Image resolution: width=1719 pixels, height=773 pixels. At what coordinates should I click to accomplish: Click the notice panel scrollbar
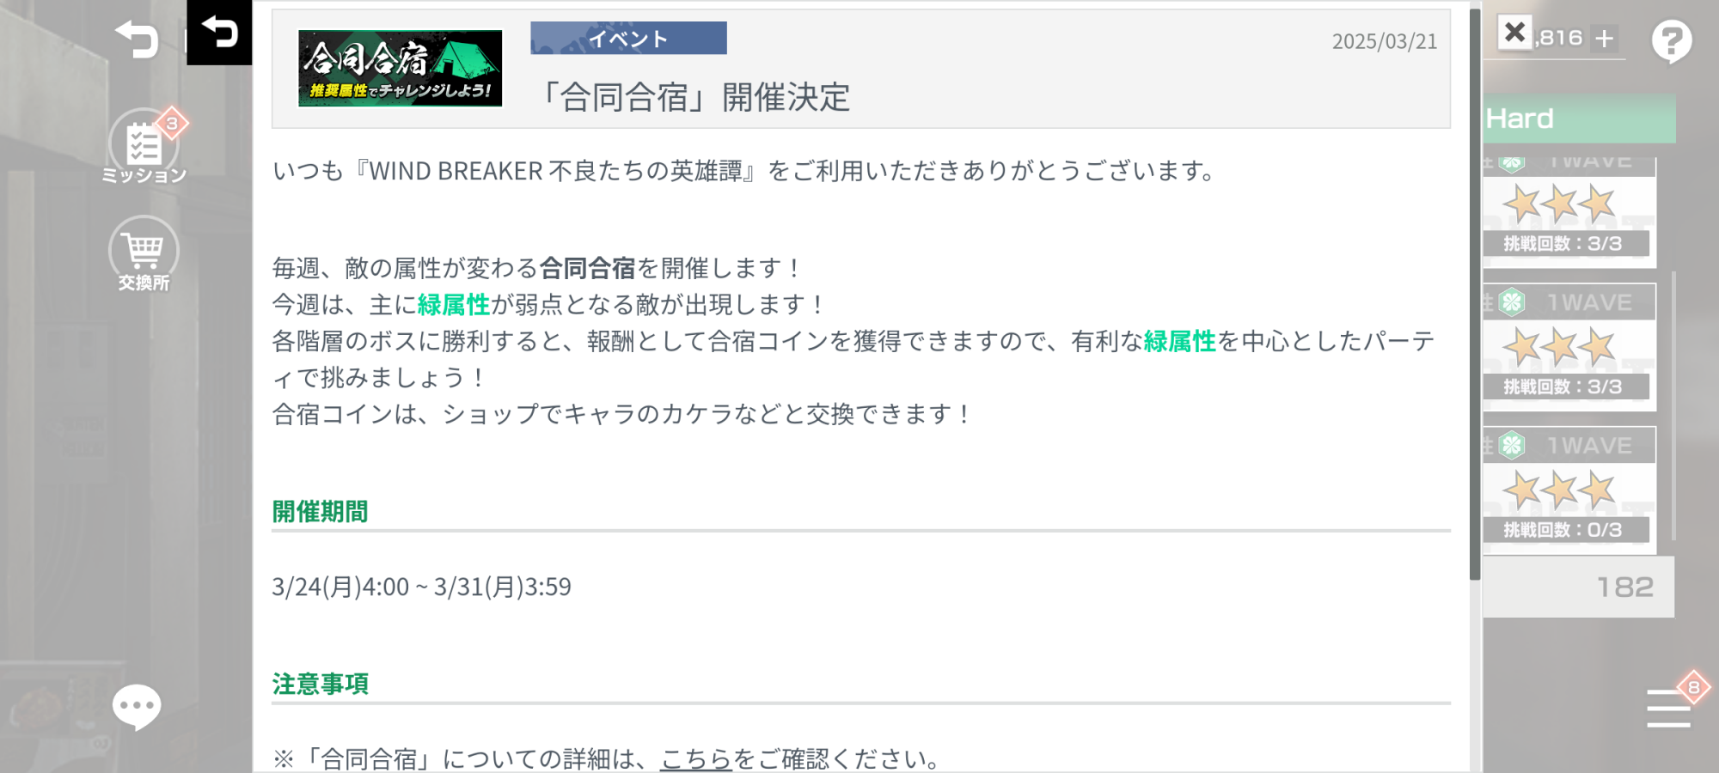coord(1475,294)
